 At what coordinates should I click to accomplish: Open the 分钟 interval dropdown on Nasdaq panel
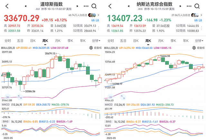pyautogui.click(x=199, y=41)
